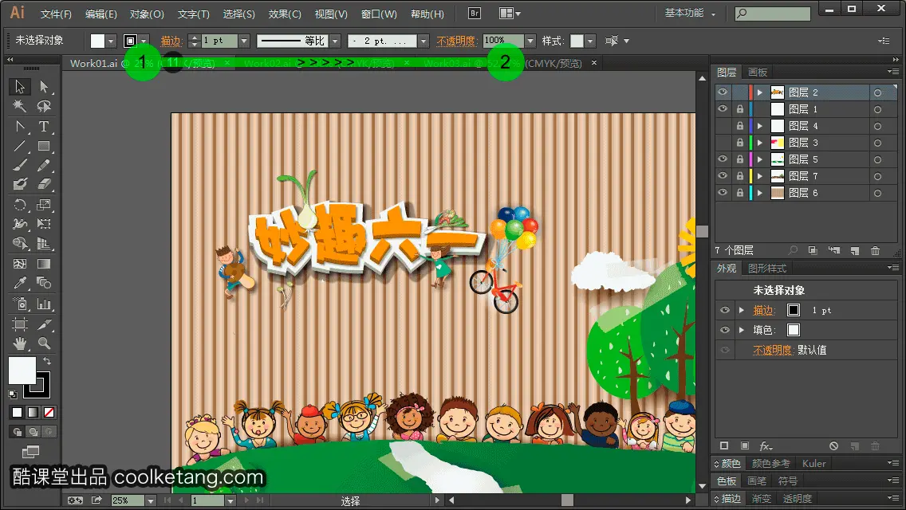
Task: Expand 填色 row in Appearance panel
Action: tap(742, 331)
